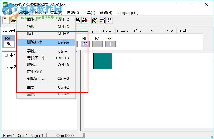Click the binoculars Find toolbar icon
Image resolution: width=214 pixels, height=139 pixels.
[78, 21]
